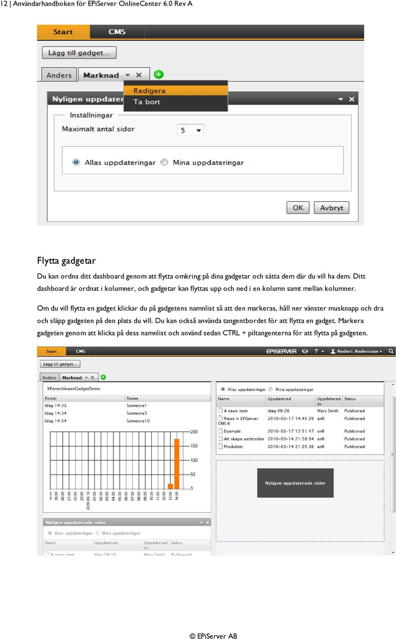Screen dimensions: 396x639
Task: Open the Att skapa webbsidor page link
Action: tap(244, 439)
